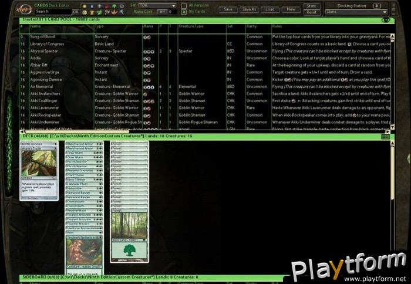Sort by the Name column header
411x284 pixels.
coord(35,26)
